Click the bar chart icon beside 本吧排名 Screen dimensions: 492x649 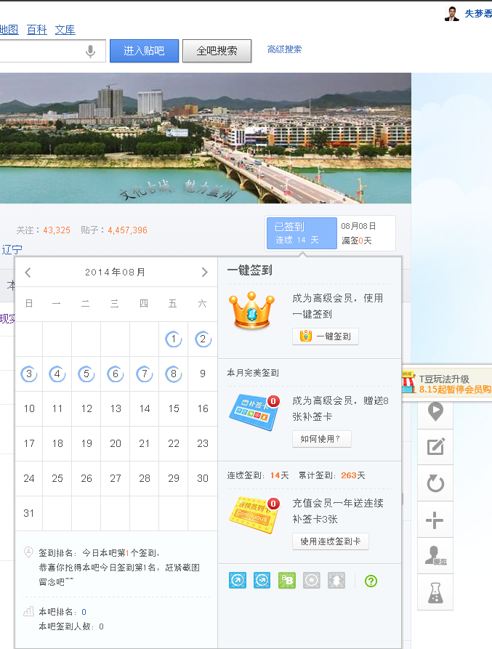28,611
